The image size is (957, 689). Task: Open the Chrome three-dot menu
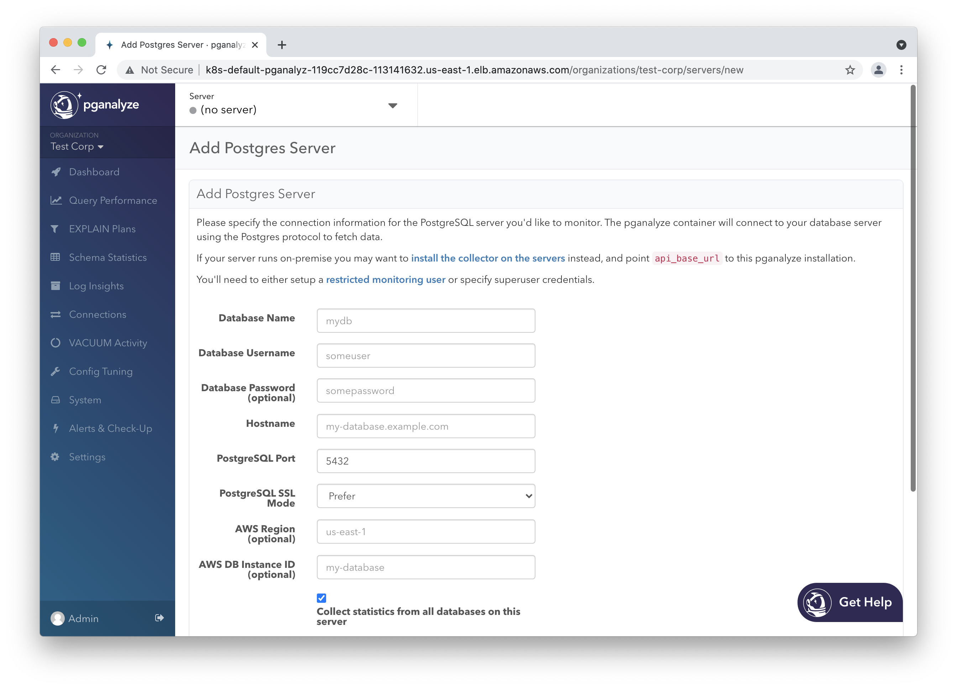point(901,70)
